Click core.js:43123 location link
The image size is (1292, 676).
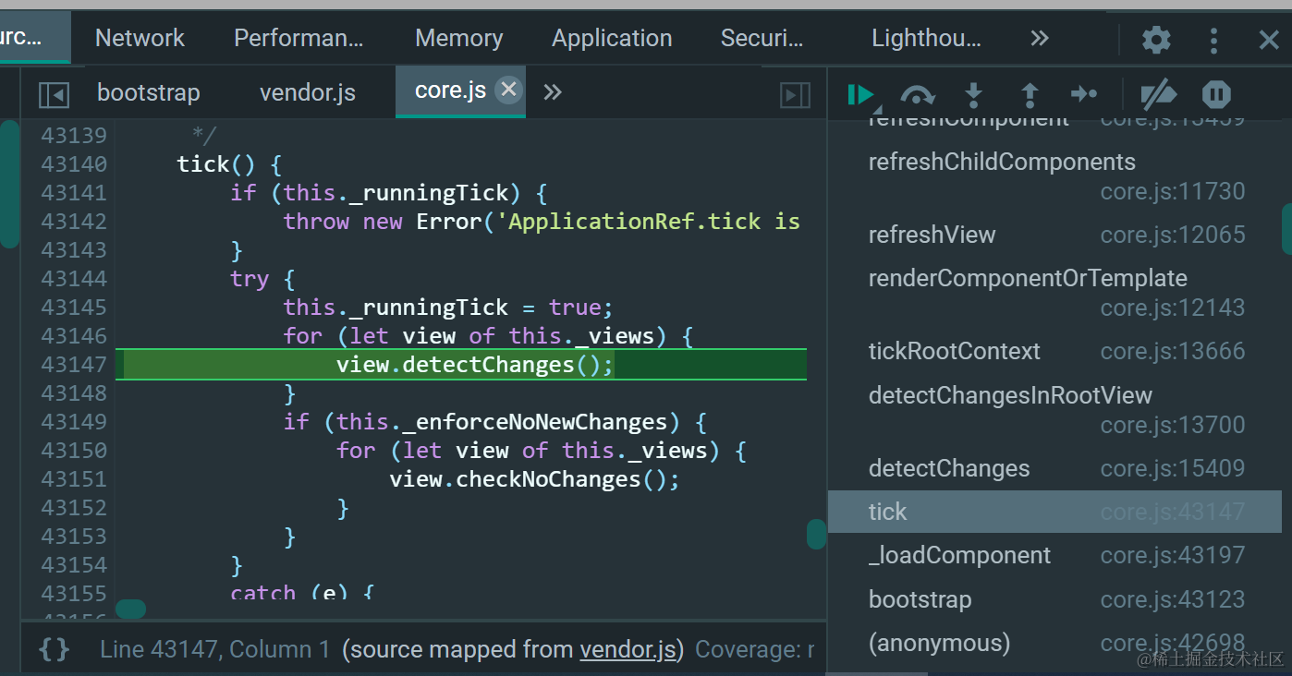[x=1173, y=599]
